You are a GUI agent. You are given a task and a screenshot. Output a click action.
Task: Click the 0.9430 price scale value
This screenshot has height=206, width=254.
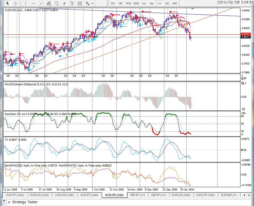coord(246,10)
